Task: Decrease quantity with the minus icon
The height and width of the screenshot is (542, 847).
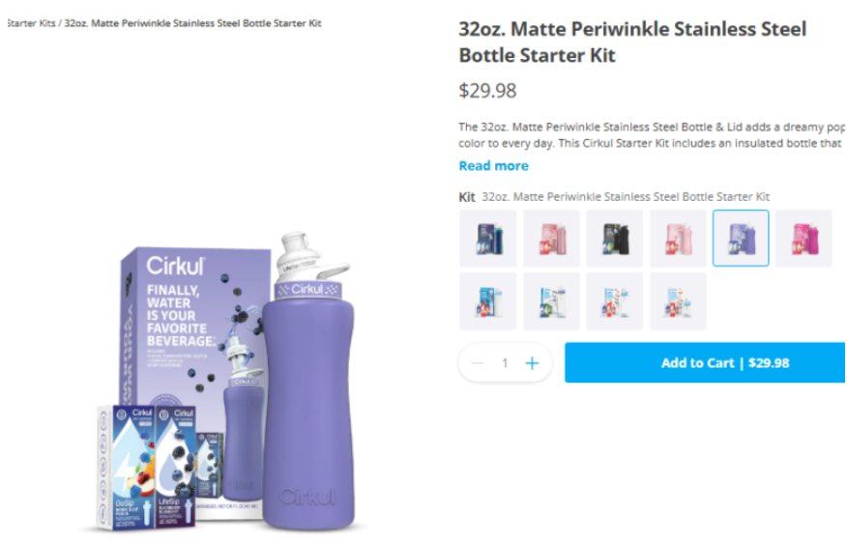Action: [x=477, y=363]
